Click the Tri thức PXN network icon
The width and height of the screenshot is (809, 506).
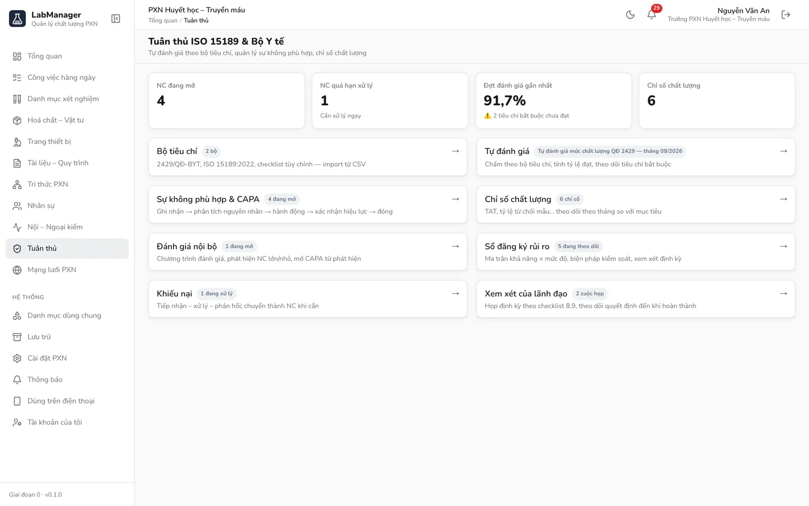pos(17,184)
